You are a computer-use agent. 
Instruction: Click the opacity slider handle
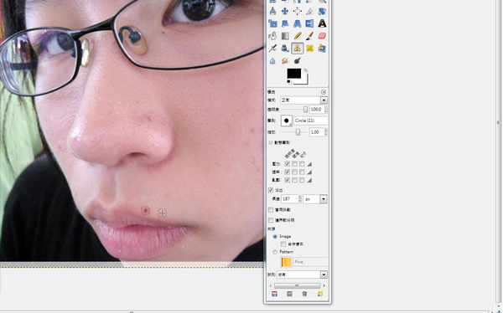pyautogui.click(x=305, y=110)
